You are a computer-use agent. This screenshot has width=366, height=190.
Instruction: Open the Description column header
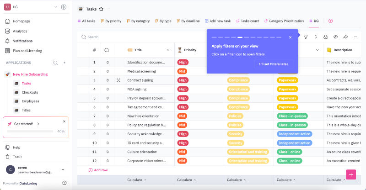(x=342, y=50)
